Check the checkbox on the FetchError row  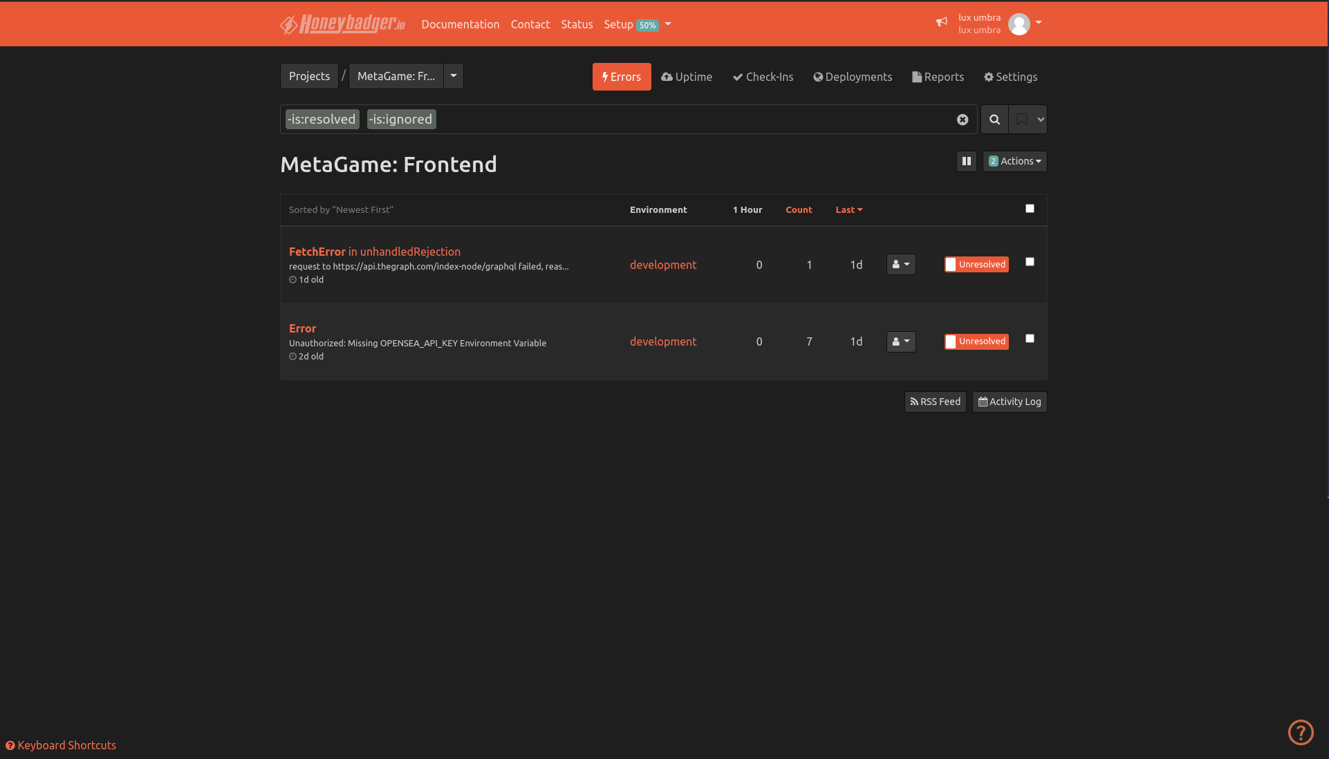(1030, 261)
